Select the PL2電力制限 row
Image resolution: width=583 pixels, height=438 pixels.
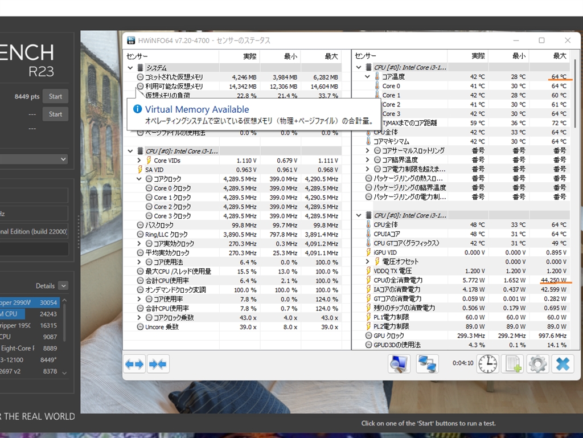[461, 326]
